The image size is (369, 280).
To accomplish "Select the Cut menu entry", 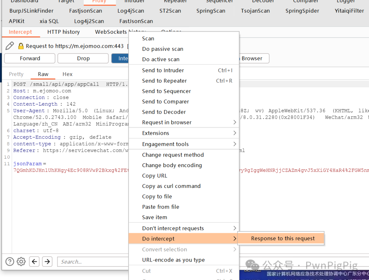I will (x=184, y=271).
